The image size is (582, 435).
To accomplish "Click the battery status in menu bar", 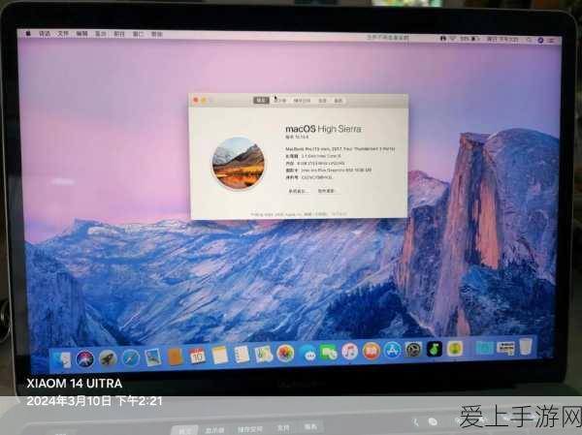I will tap(470, 39).
